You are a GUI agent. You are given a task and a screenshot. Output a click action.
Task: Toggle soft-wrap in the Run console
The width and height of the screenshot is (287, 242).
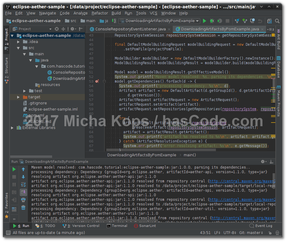(23, 185)
